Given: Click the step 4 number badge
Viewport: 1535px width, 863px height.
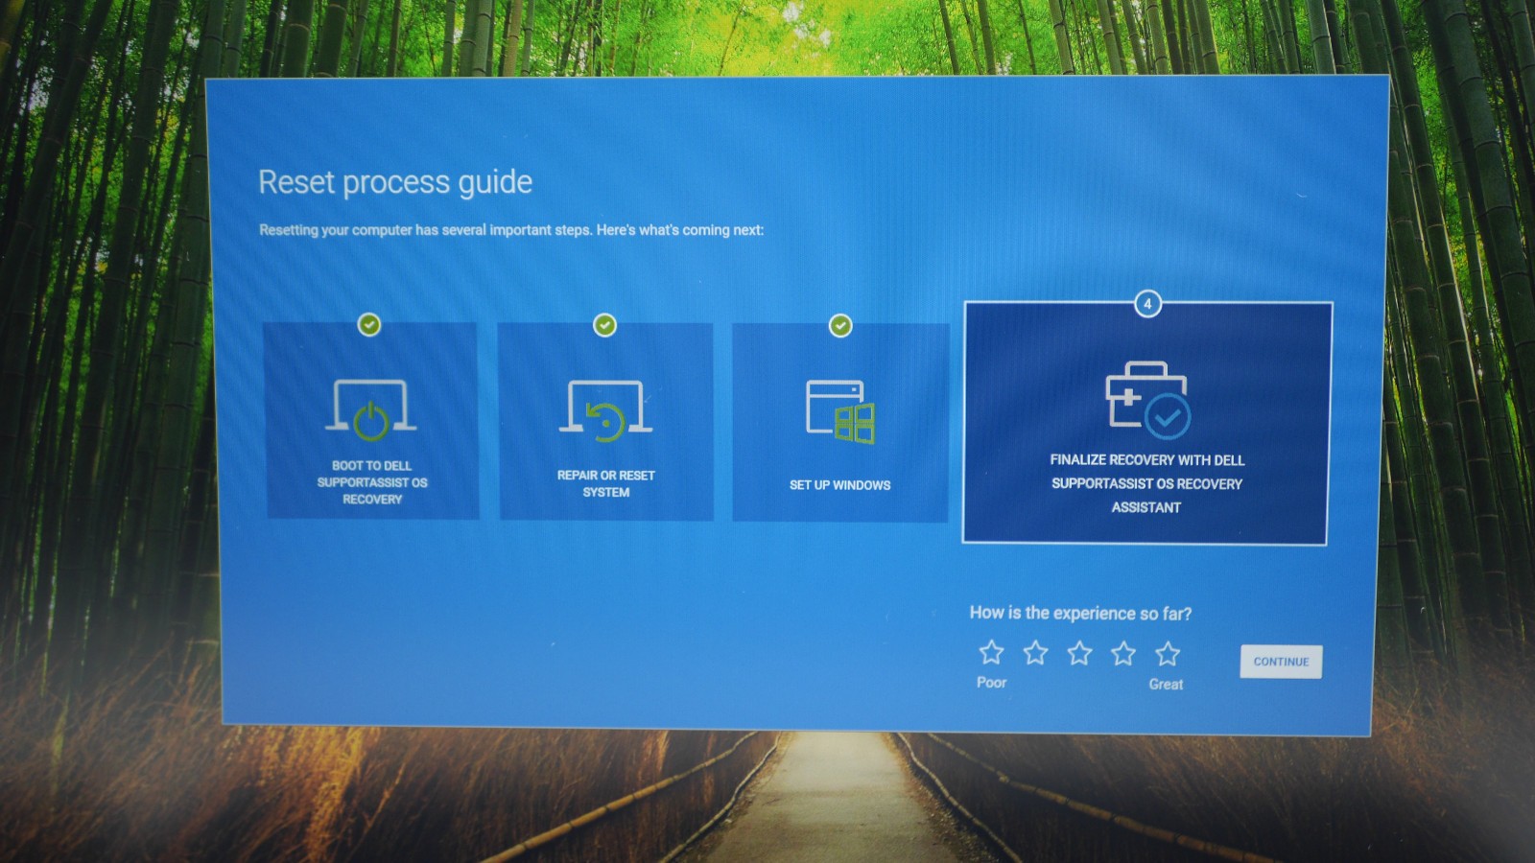Looking at the screenshot, I should tap(1147, 304).
